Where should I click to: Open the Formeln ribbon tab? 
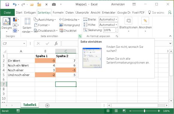click(x=58, y=13)
